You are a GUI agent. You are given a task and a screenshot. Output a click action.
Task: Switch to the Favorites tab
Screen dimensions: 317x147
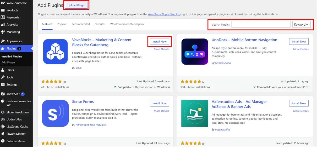100,24
